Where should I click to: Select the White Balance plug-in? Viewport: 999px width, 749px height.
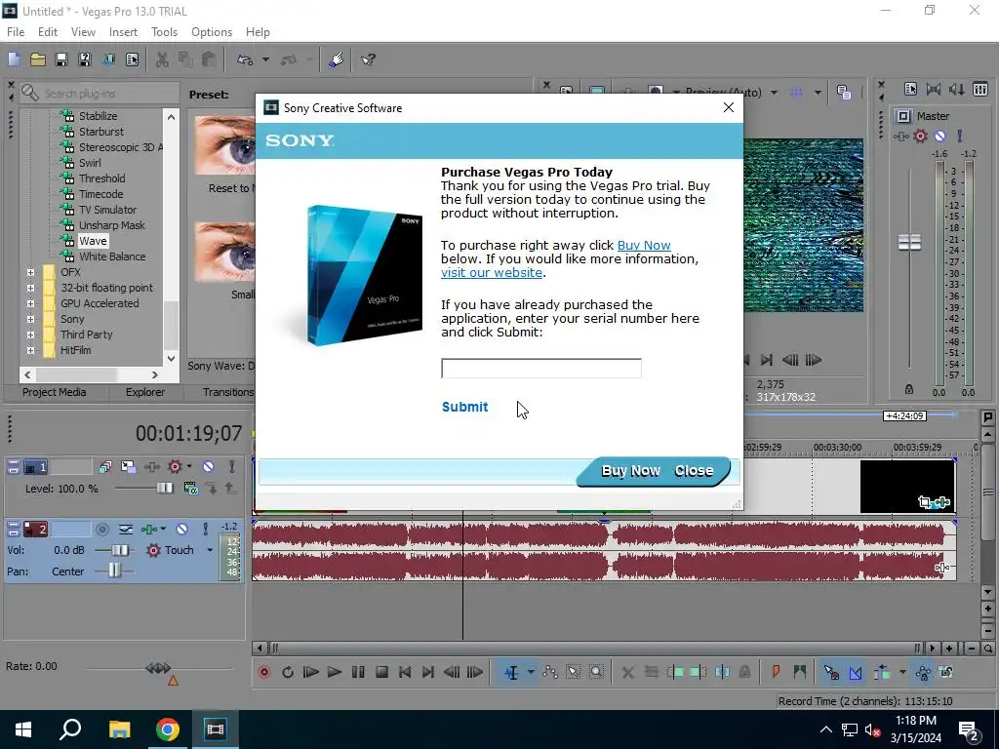[112, 256]
